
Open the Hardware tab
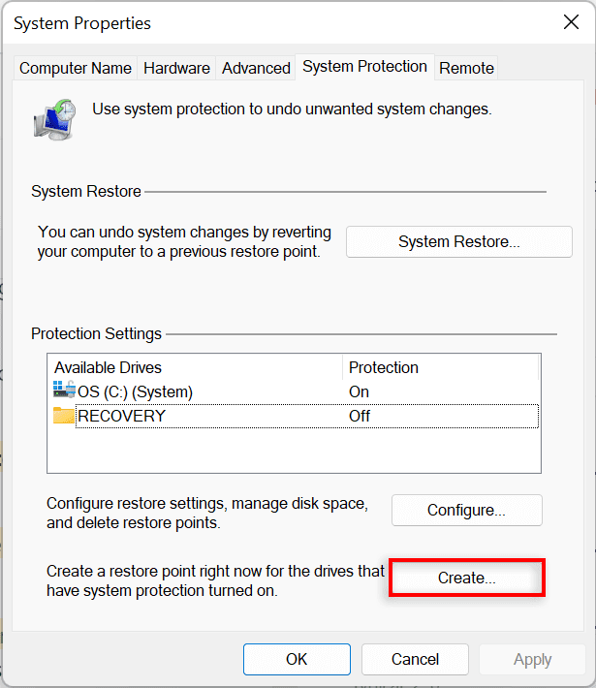tap(176, 68)
